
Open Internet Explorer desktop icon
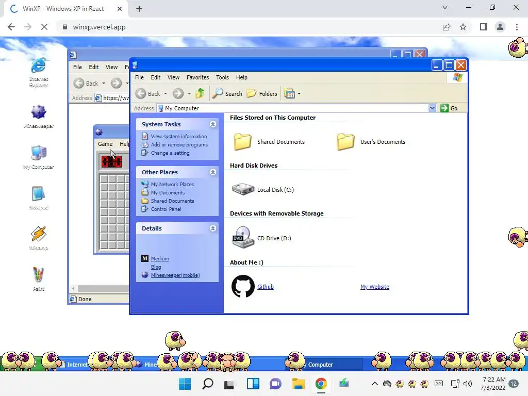pyautogui.click(x=38, y=72)
